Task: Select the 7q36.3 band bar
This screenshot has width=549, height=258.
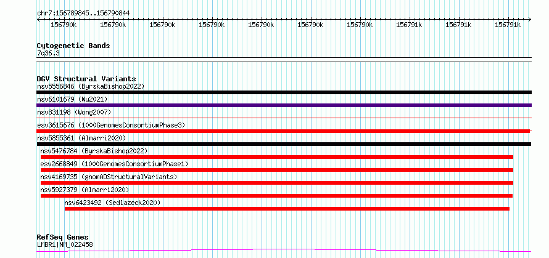Action: tap(284, 60)
